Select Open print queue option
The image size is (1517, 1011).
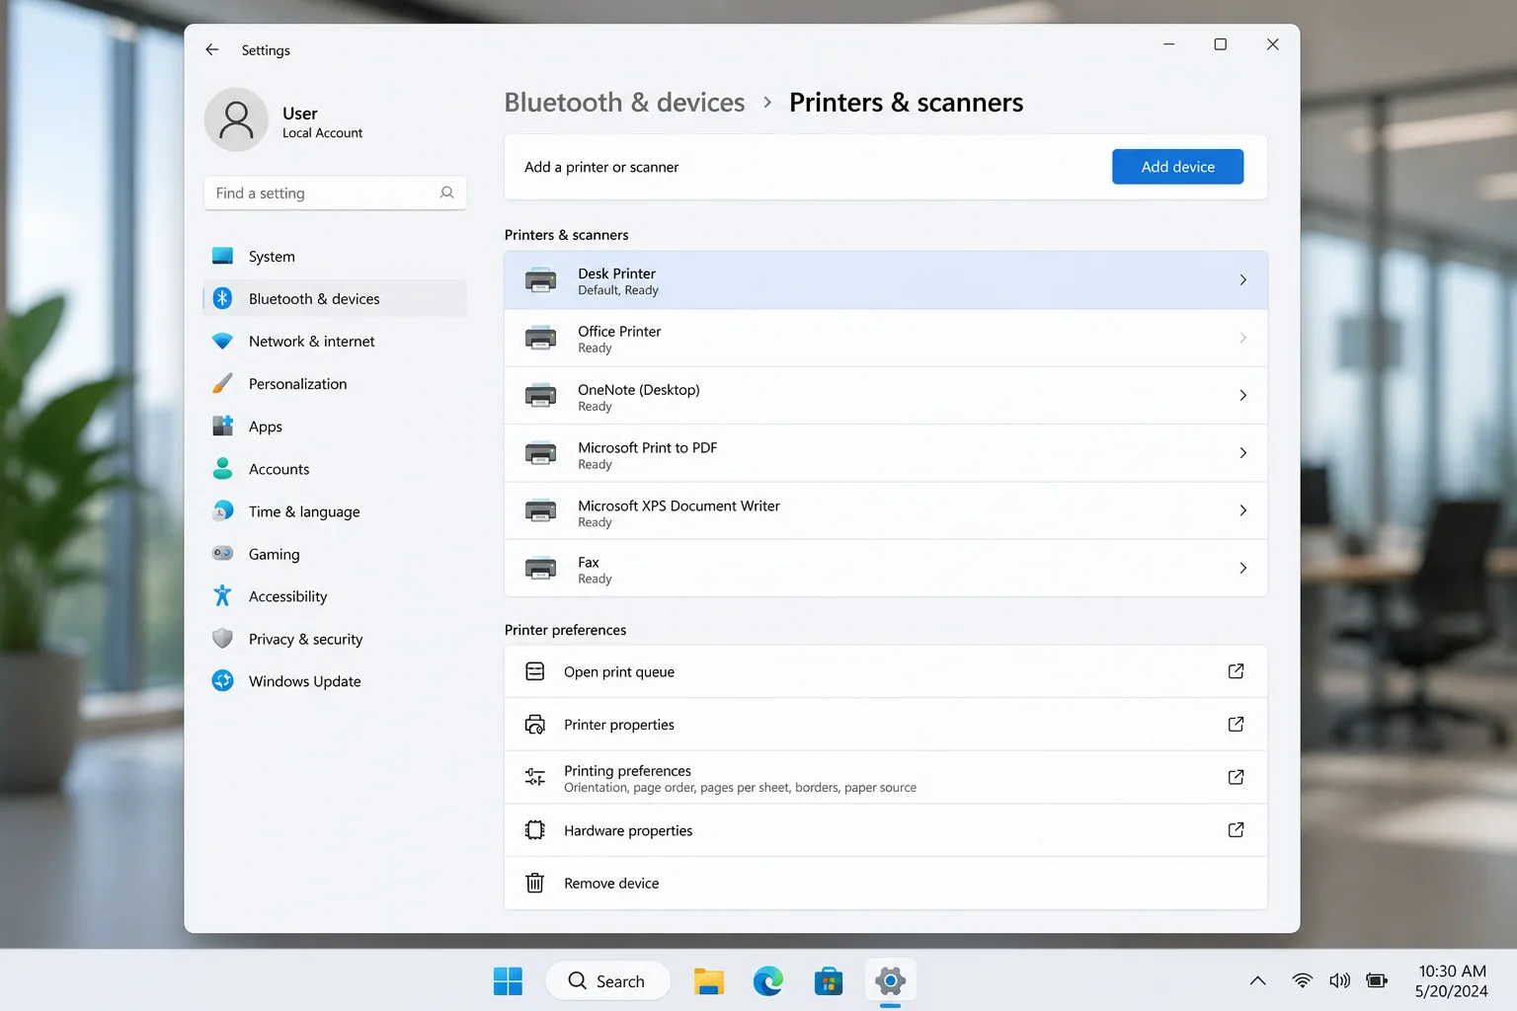coord(886,671)
